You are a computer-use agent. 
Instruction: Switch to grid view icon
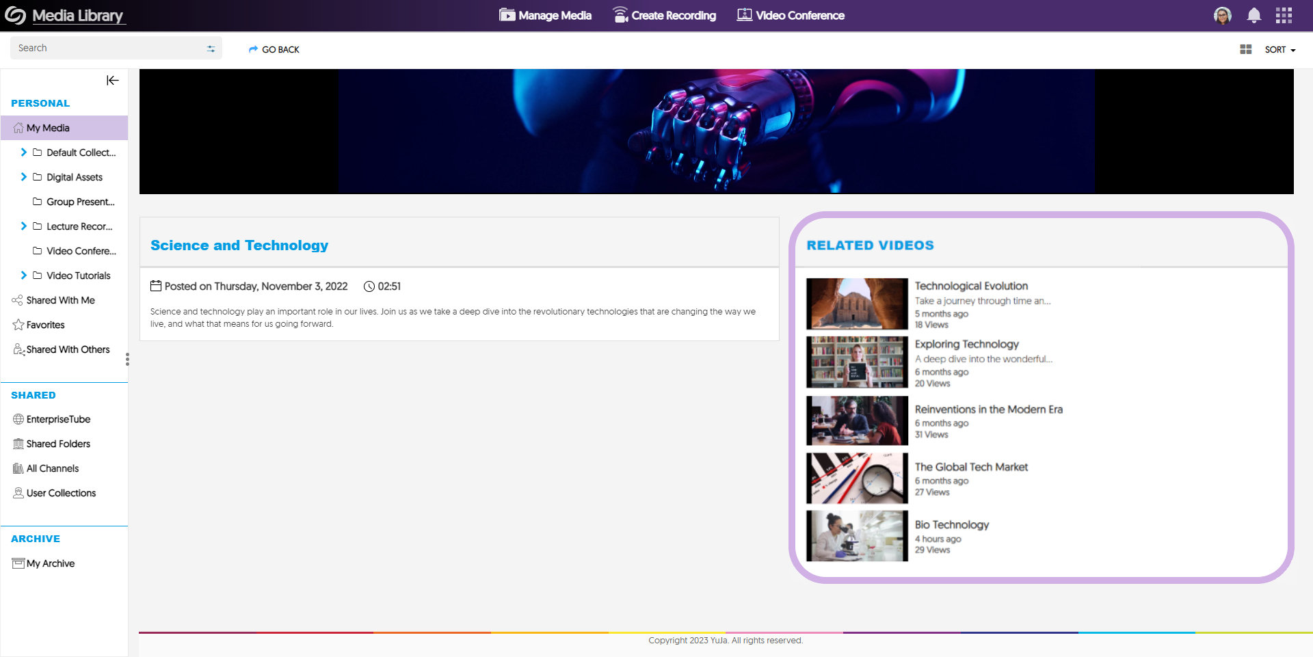coord(1245,49)
